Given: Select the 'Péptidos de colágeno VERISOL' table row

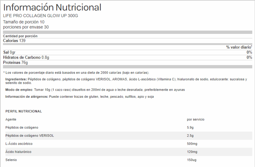Looking at the screenshot, I should coord(30,136).
